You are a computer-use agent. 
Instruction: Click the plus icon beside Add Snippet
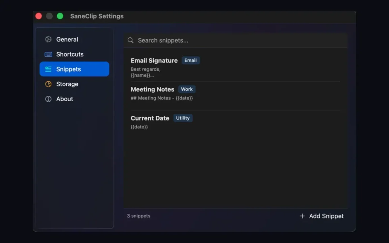click(x=302, y=216)
